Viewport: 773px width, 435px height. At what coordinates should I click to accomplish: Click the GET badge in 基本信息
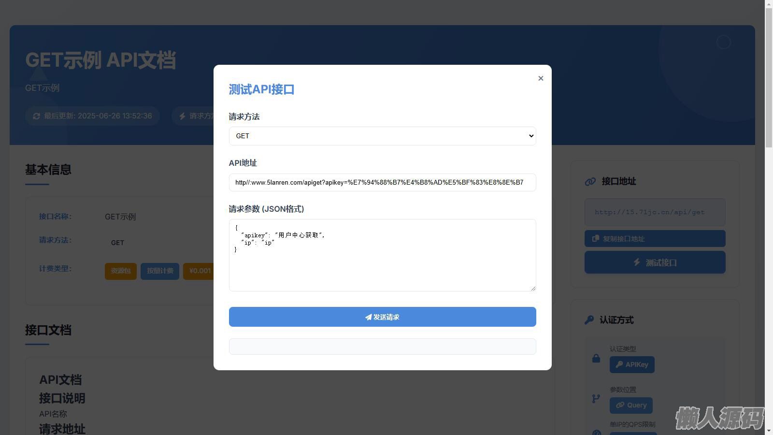pyautogui.click(x=117, y=243)
